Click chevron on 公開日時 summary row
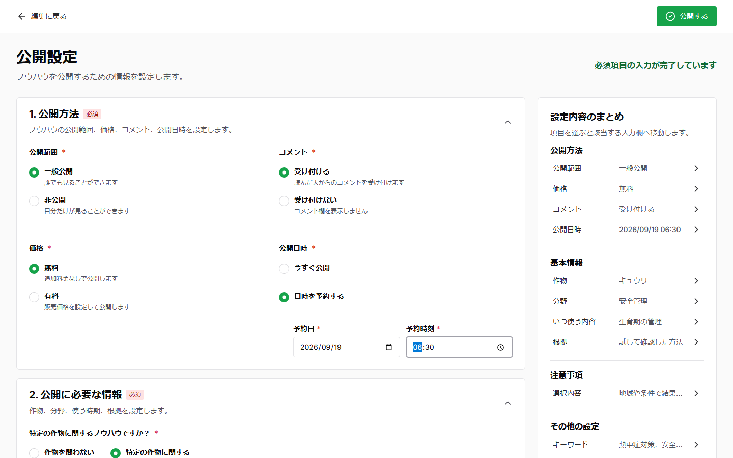 (x=696, y=230)
